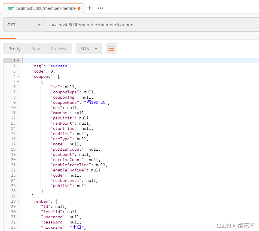The width and height of the screenshot is (259, 231).
Task: Open the GET method dropdown
Action: point(24,25)
